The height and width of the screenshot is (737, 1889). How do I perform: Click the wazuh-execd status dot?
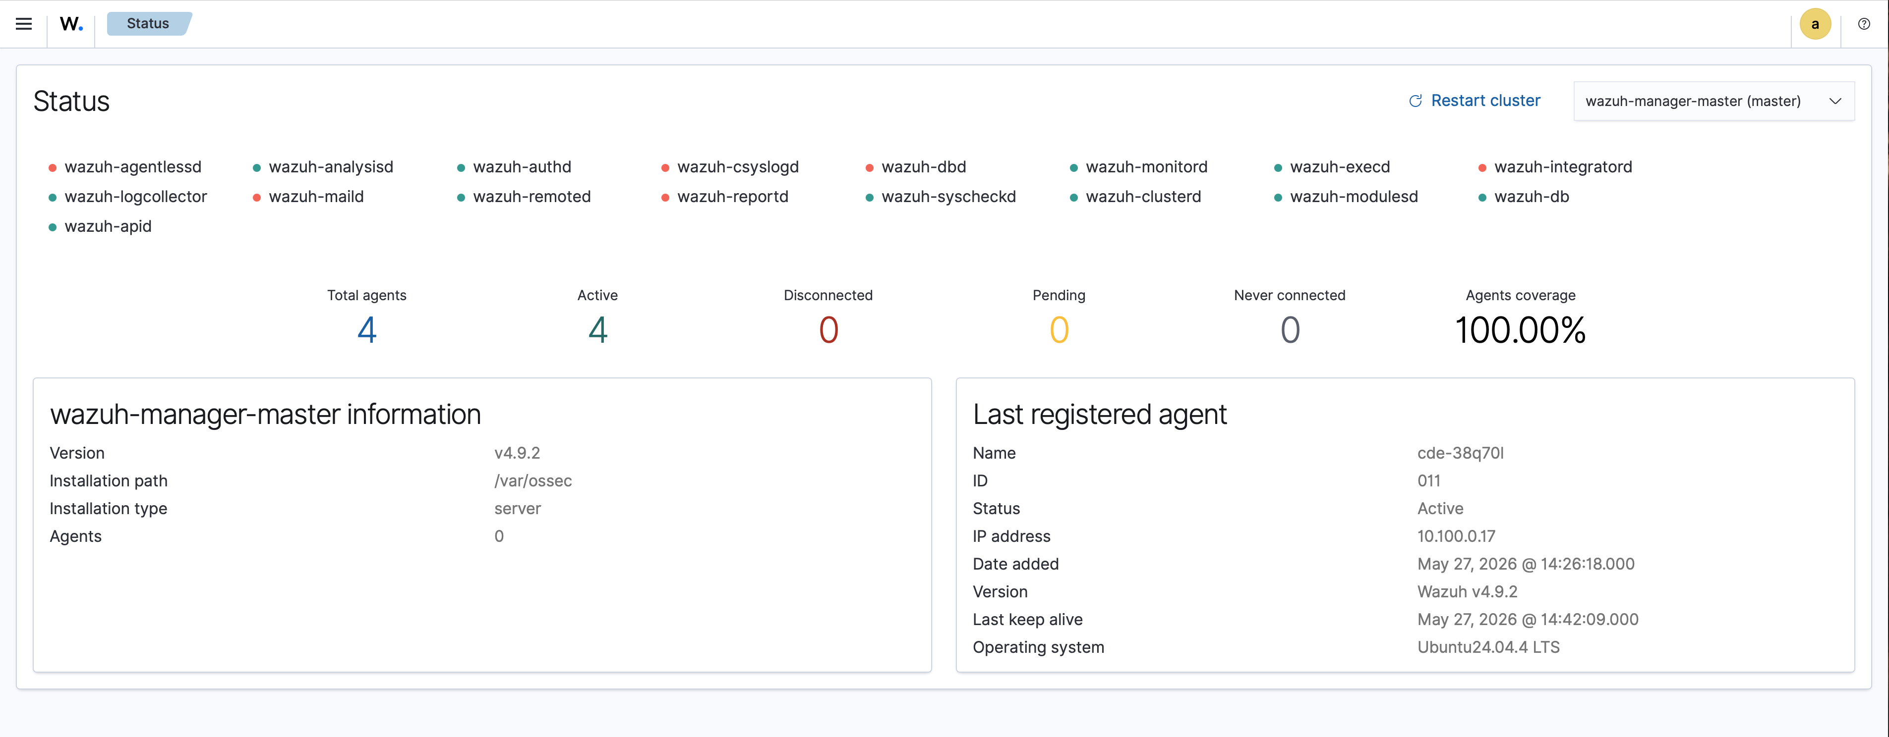[x=1278, y=168]
